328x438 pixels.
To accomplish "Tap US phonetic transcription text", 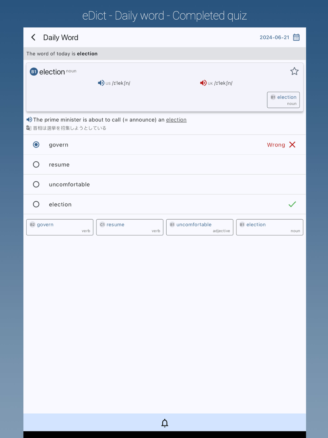I will tap(121, 83).
